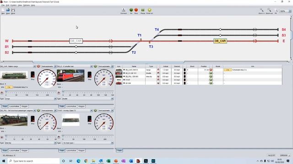Open the Help menu
293x164 pixels.
(x=33, y=5)
